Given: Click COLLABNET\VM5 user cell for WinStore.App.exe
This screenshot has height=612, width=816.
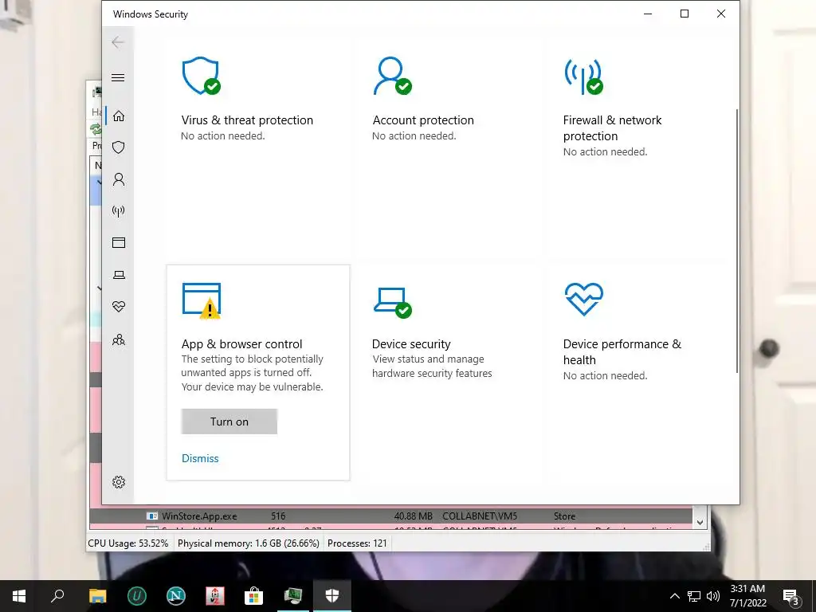Looking at the screenshot, I should coord(480,516).
